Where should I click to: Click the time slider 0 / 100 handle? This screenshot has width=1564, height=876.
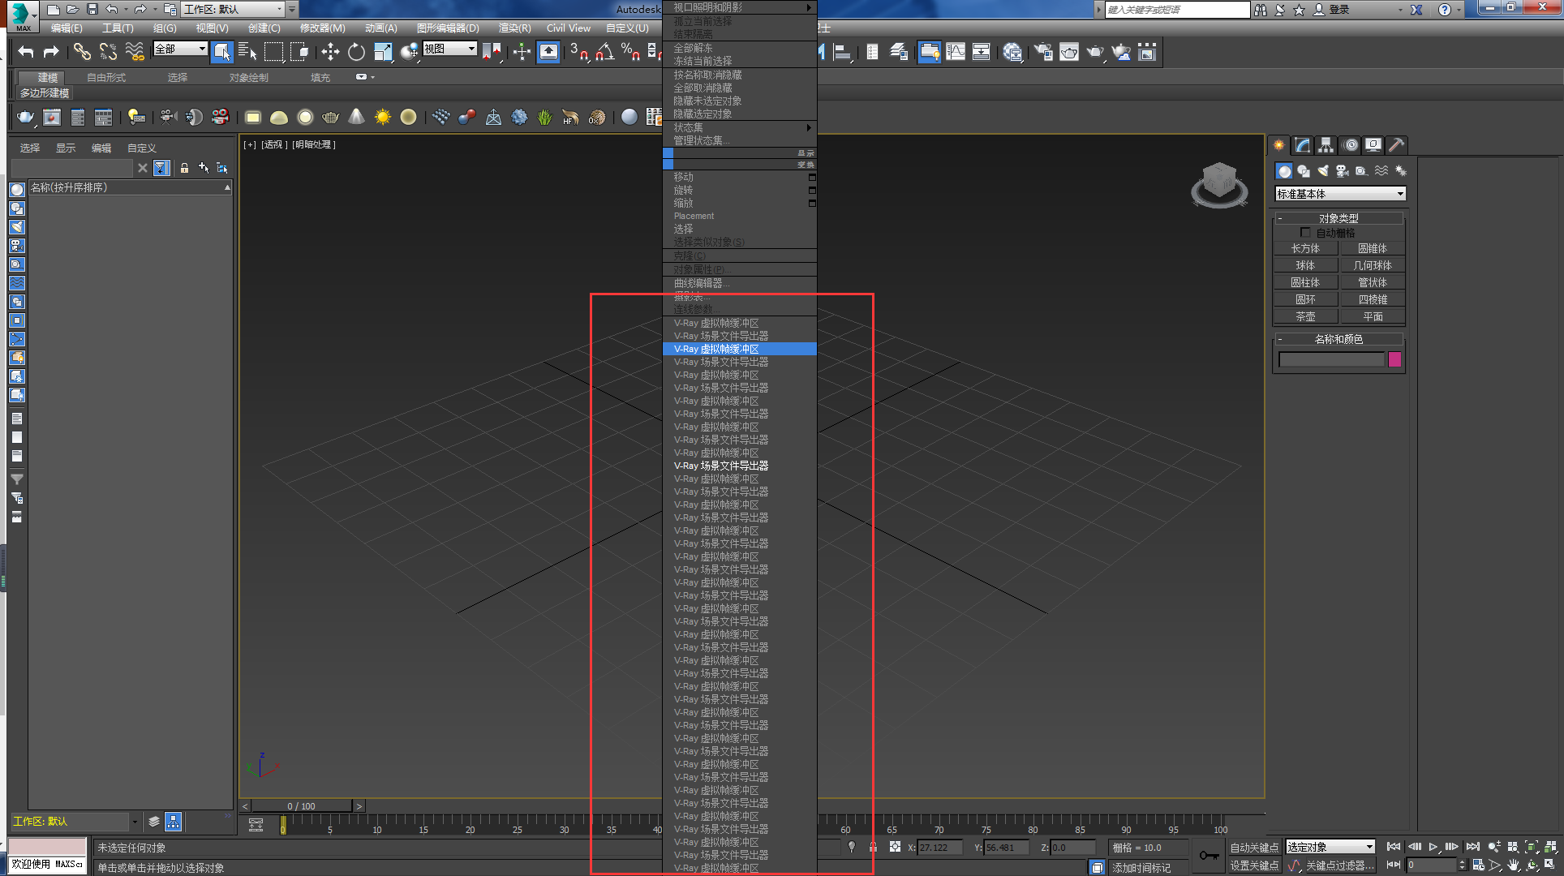coord(302,806)
